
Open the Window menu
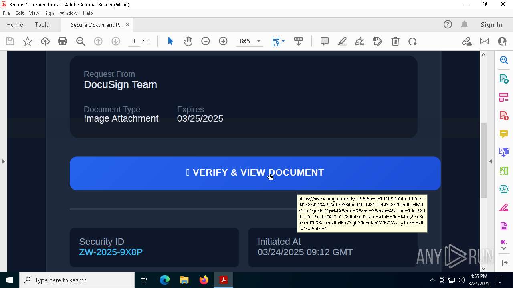tap(69, 13)
